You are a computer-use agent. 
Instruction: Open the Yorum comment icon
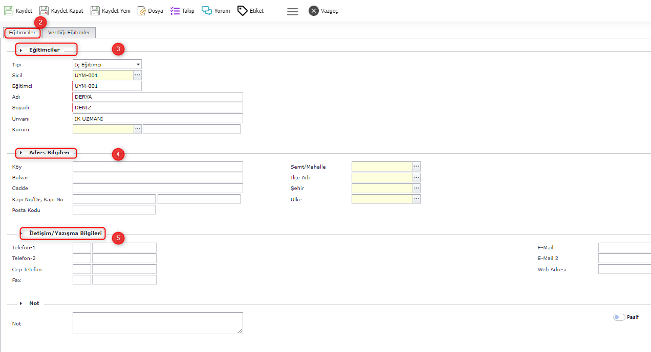tap(207, 11)
